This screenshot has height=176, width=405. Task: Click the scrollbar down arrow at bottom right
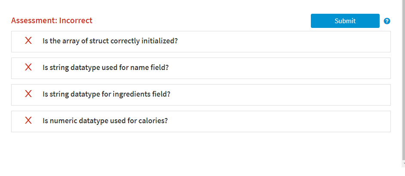click(x=403, y=164)
